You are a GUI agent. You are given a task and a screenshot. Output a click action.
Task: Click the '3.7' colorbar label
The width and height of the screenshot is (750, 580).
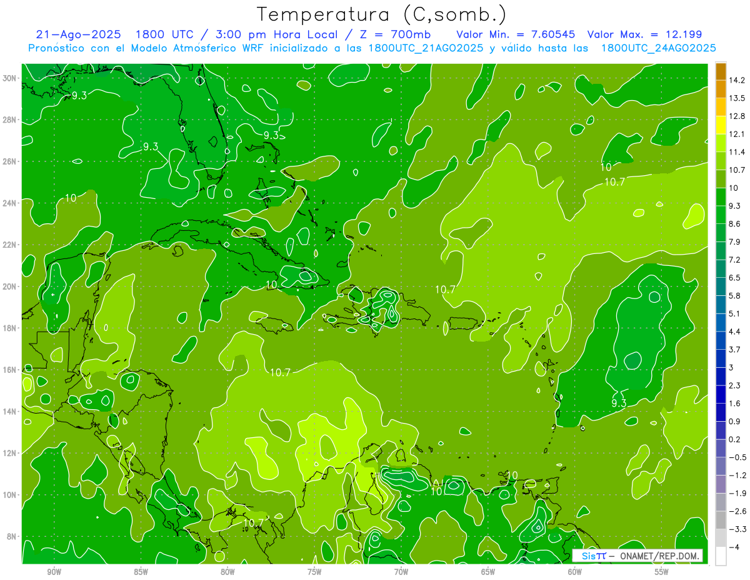(735, 350)
